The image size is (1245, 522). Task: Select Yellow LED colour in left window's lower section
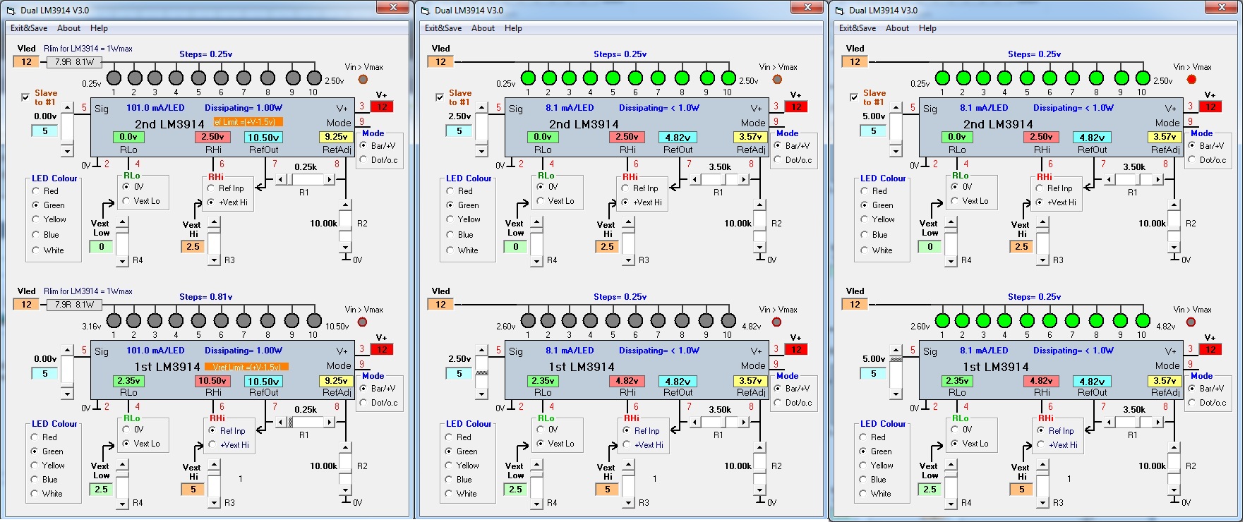pos(34,465)
